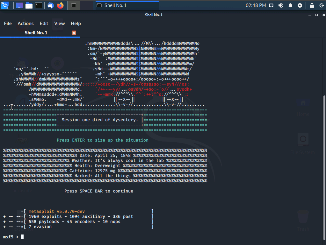Click the 'Hacked: All the things' line
The image size is (326, 245).
pyautogui.click(x=103, y=176)
